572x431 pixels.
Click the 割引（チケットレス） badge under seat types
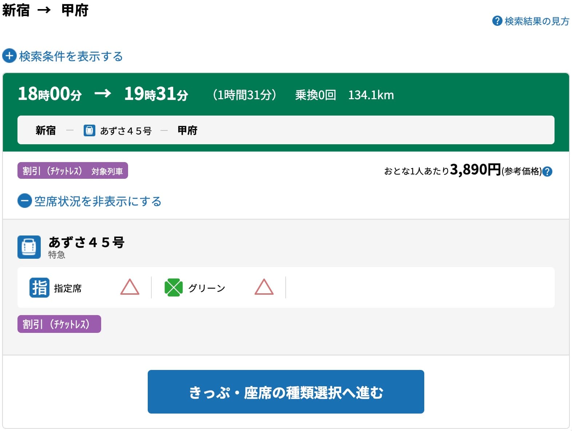(59, 324)
